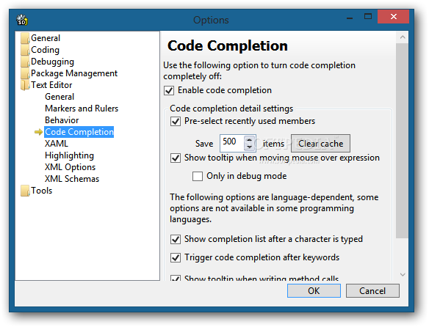The width and height of the screenshot is (429, 327).
Task: Select the XAML tree item
Action: pos(57,144)
